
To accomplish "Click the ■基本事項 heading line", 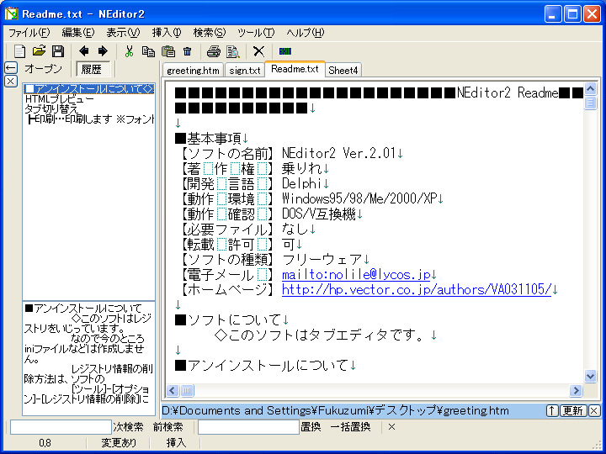I will (x=209, y=138).
